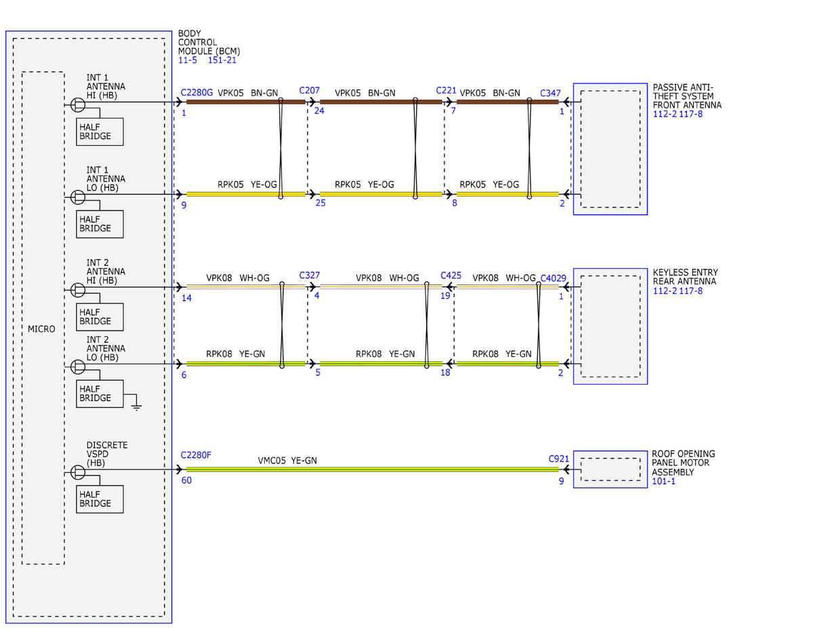813x628 pixels.
Task: Select the DISCRETE VSPD half bridge block
Action: tap(100, 499)
